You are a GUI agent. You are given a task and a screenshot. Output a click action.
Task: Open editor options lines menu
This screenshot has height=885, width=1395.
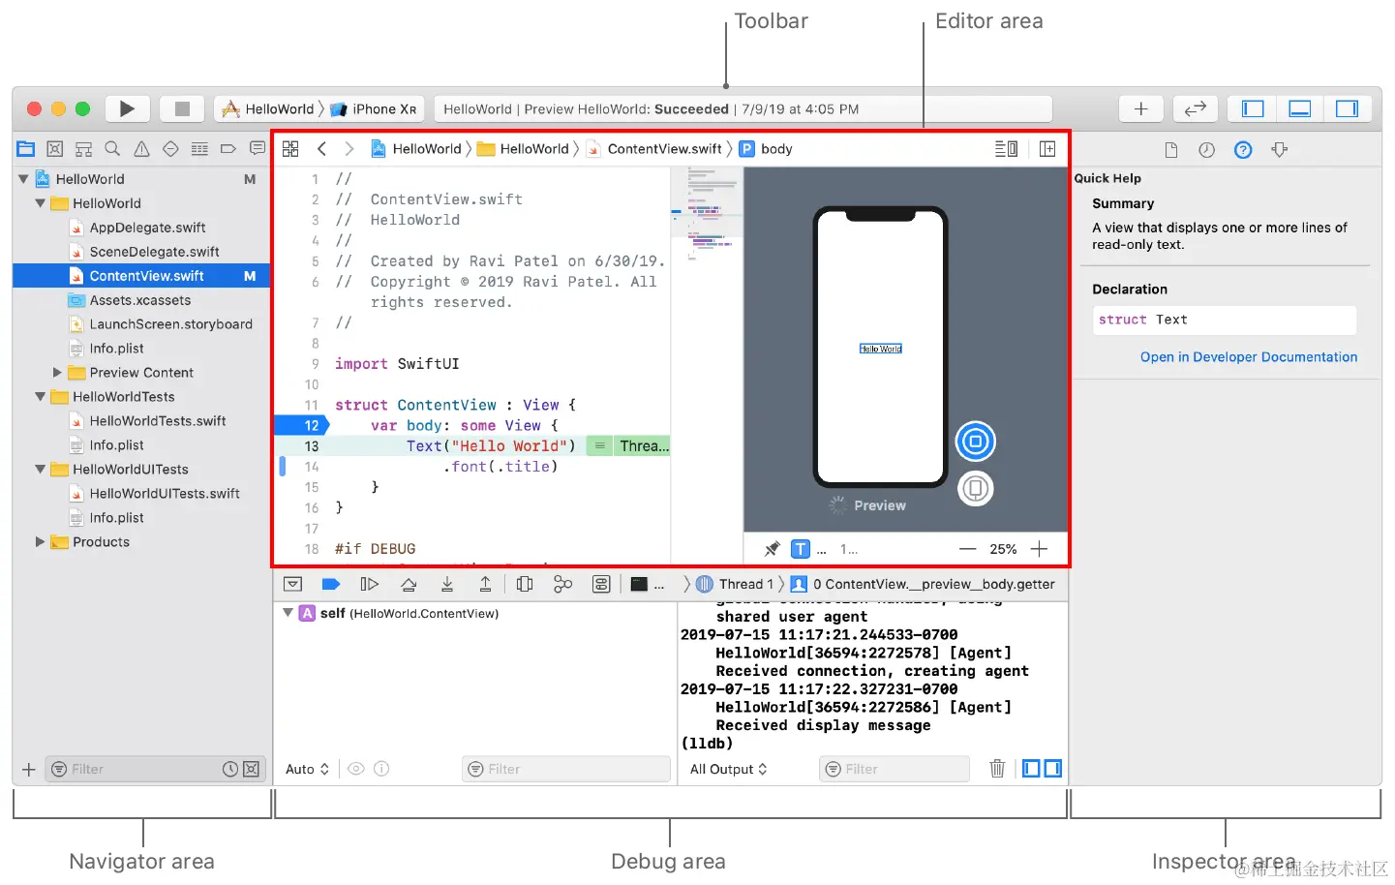(1006, 149)
